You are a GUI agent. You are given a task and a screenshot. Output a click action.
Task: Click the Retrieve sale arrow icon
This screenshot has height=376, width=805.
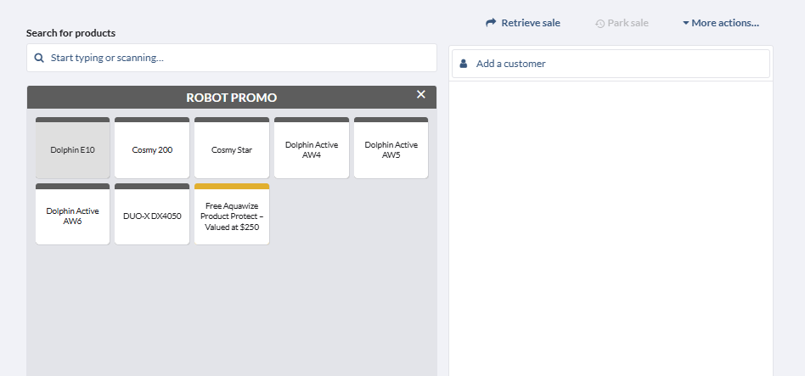coord(491,23)
